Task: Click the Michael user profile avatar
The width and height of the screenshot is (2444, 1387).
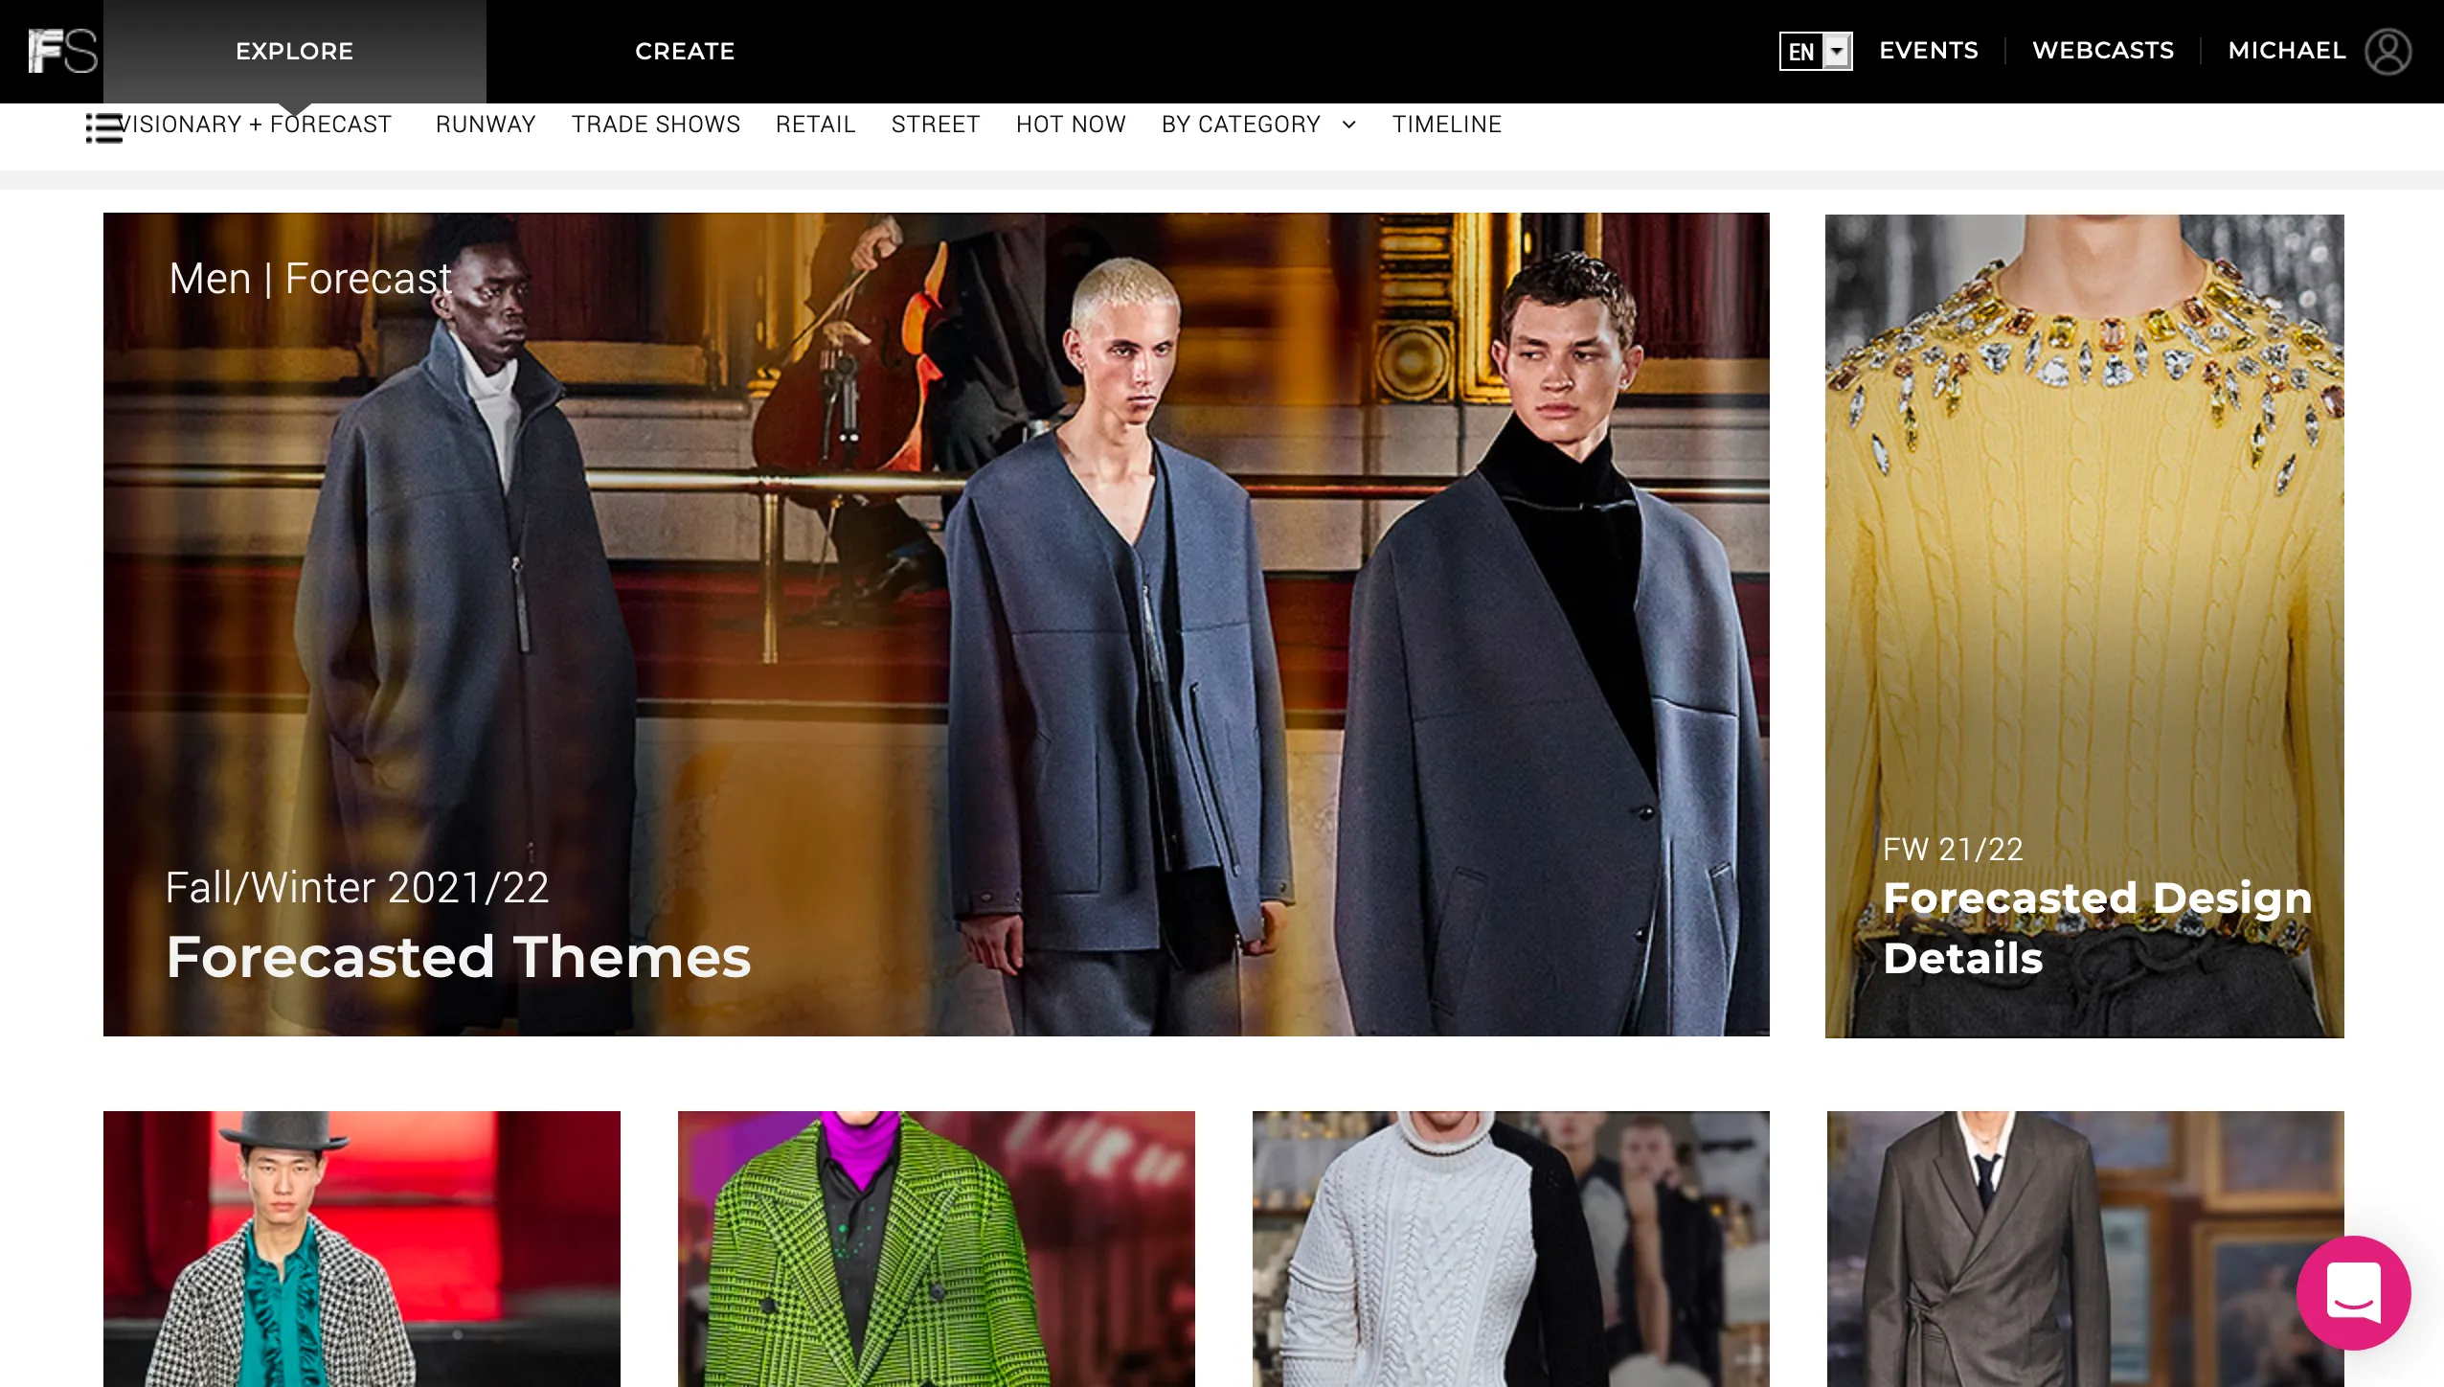Action: pyautogui.click(x=2387, y=51)
